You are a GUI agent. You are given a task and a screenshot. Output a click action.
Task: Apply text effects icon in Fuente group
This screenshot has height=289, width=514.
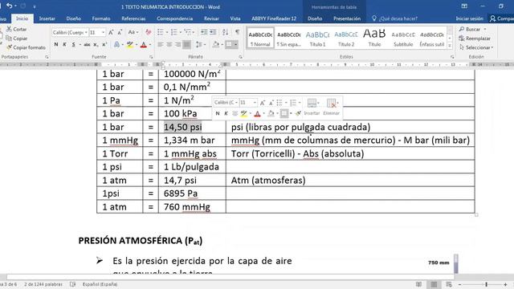[x=116, y=45]
